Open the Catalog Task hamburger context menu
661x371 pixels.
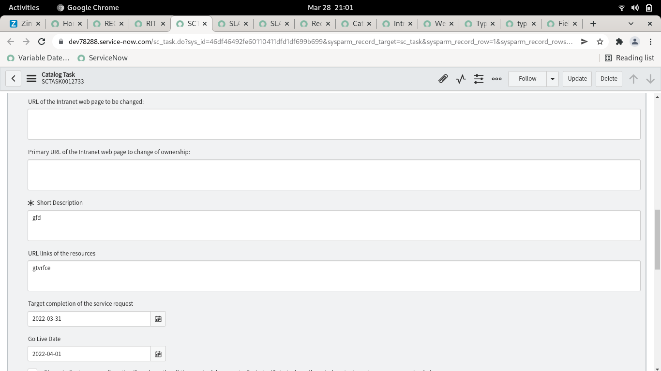tap(31, 78)
